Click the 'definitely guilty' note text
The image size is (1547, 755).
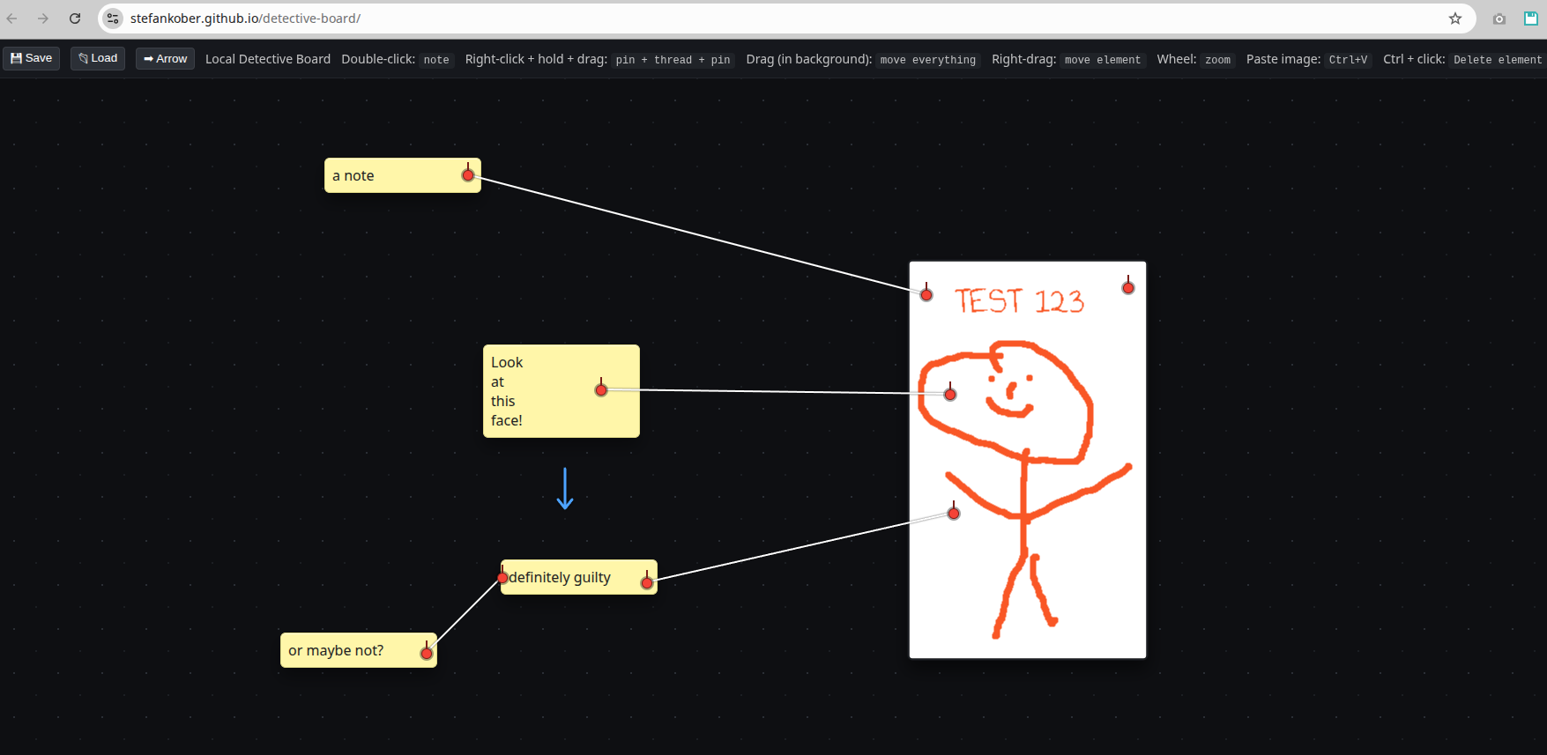pyautogui.click(x=560, y=577)
